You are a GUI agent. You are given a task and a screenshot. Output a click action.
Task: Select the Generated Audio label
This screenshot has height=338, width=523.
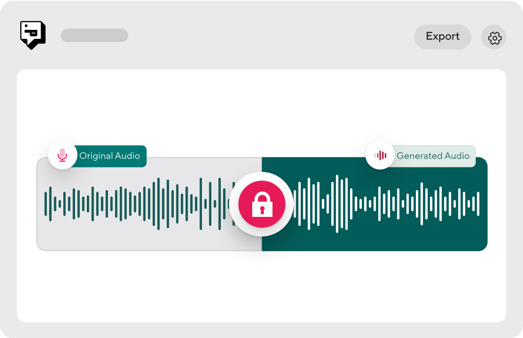[433, 156]
